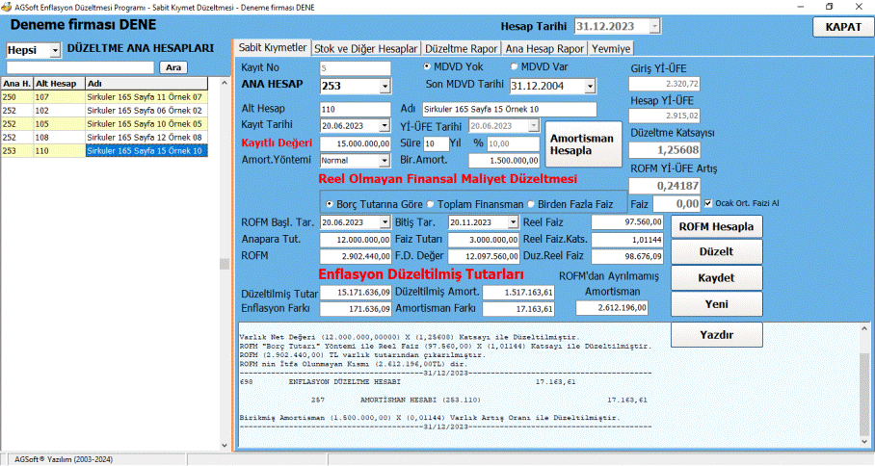Click the Ara search button

(173, 67)
